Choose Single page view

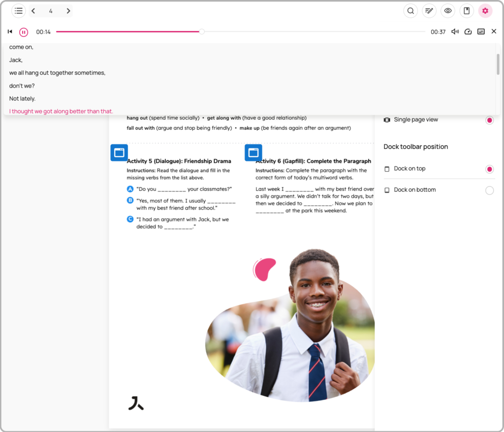489,120
